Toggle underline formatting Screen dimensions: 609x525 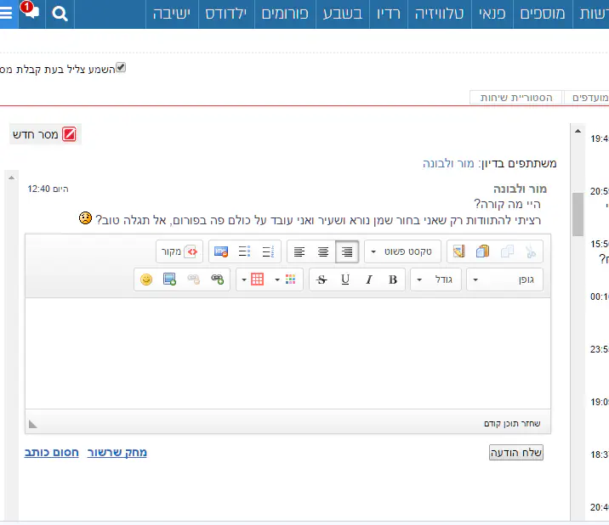point(345,279)
